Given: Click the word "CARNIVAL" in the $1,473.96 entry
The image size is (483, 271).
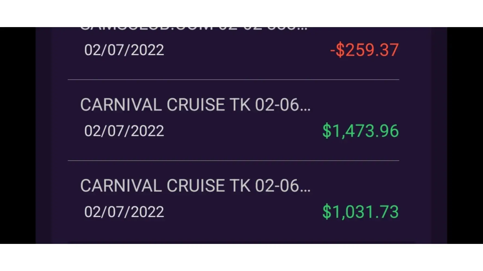Looking at the screenshot, I should point(121,105).
